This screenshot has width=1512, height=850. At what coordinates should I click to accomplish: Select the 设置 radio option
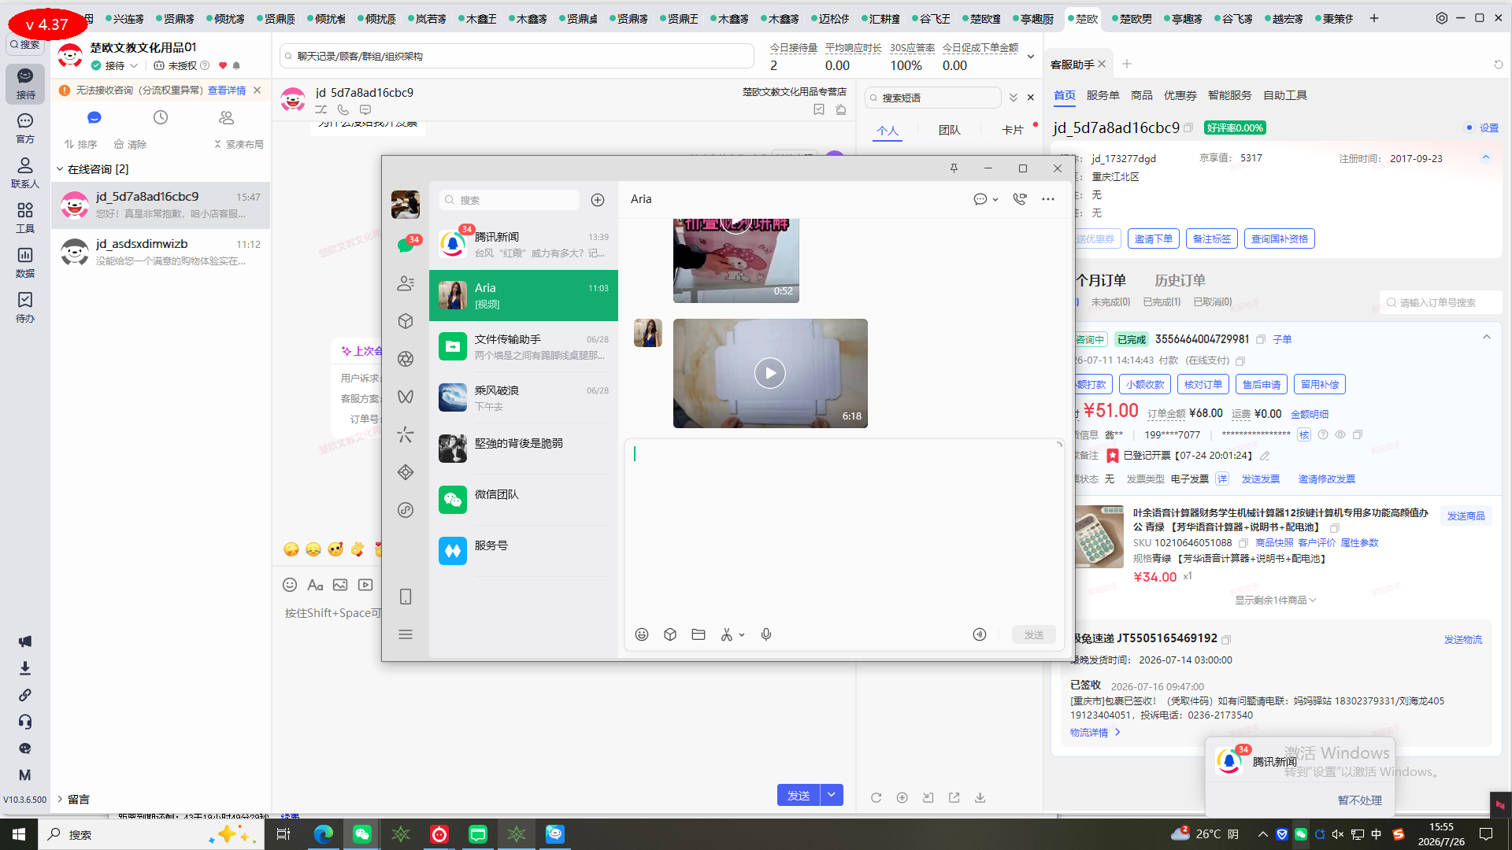click(x=1469, y=128)
